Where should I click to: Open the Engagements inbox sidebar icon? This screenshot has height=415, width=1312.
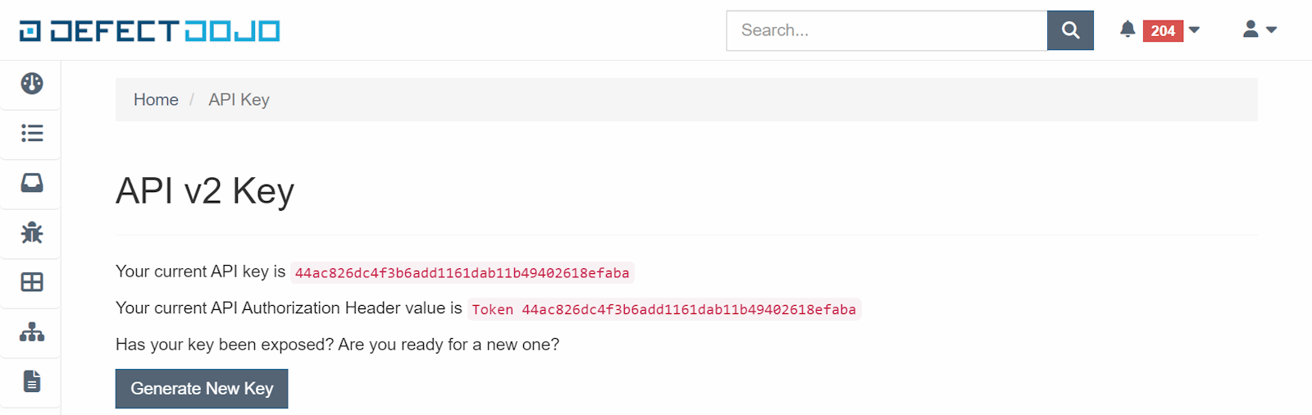[x=32, y=183]
